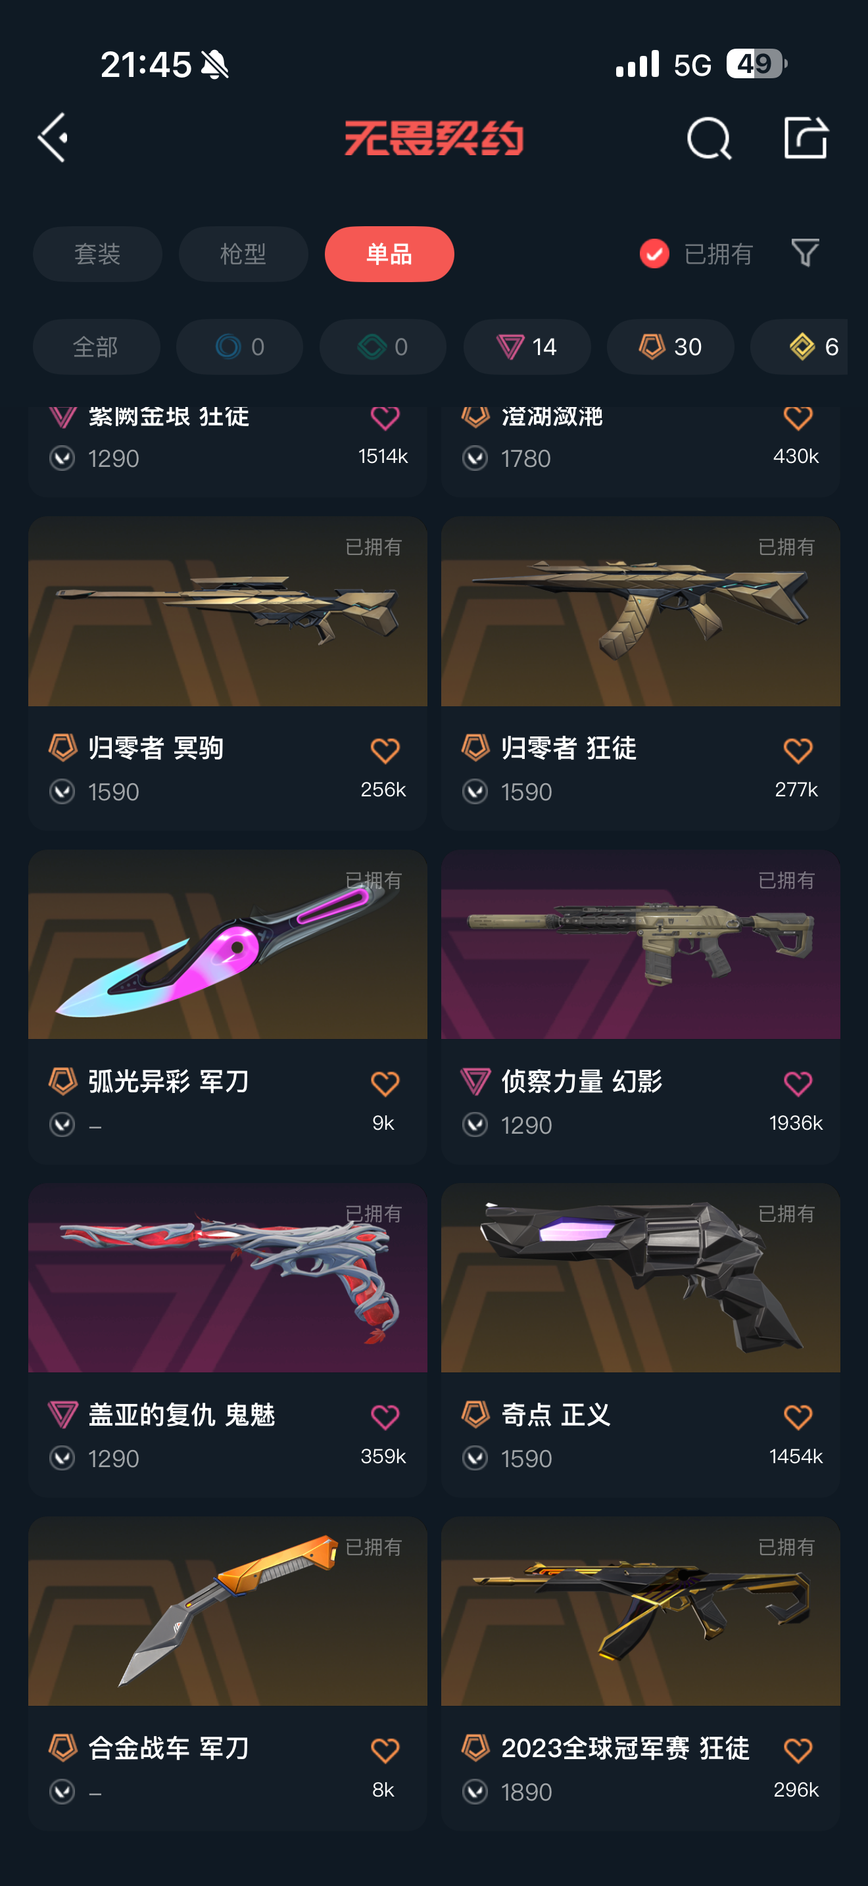Like 侦察力量 幻影 heart icon
This screenshot has width=868, height=1886.
point(798,1083)
